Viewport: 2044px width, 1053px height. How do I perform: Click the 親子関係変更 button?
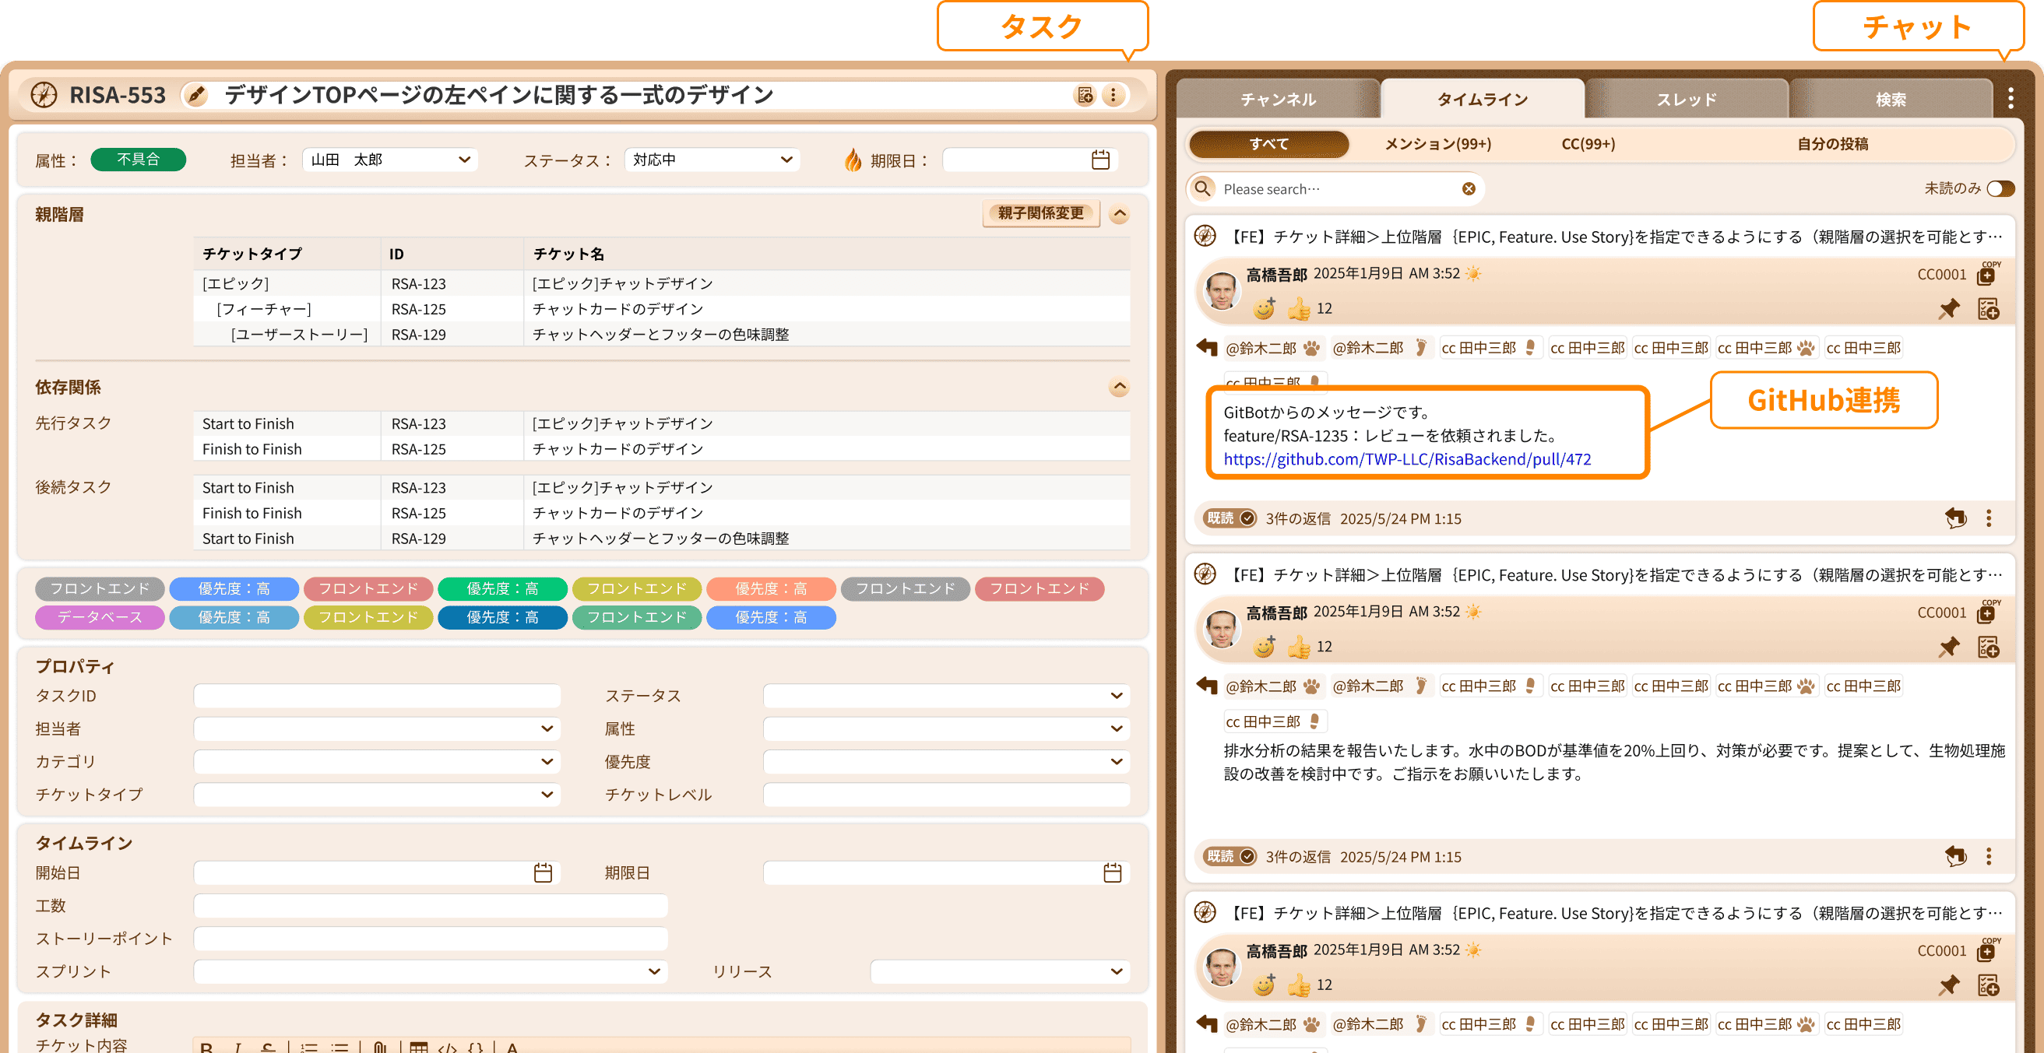click(1040, 213)
